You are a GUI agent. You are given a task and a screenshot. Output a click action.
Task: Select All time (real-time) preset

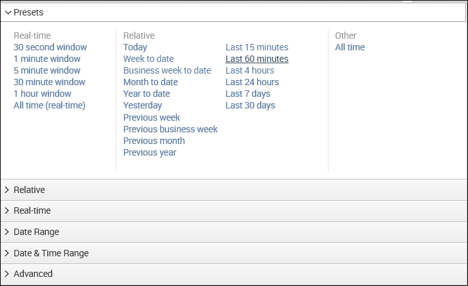click(49, 105)
